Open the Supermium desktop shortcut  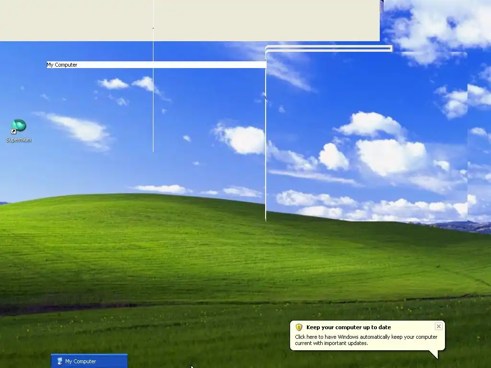click(x=19, y=131)
